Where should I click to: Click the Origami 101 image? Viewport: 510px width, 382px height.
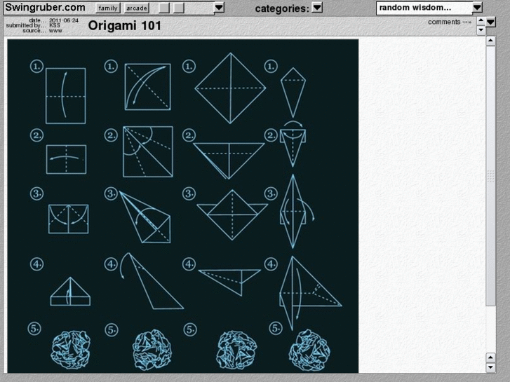(183, 206)
